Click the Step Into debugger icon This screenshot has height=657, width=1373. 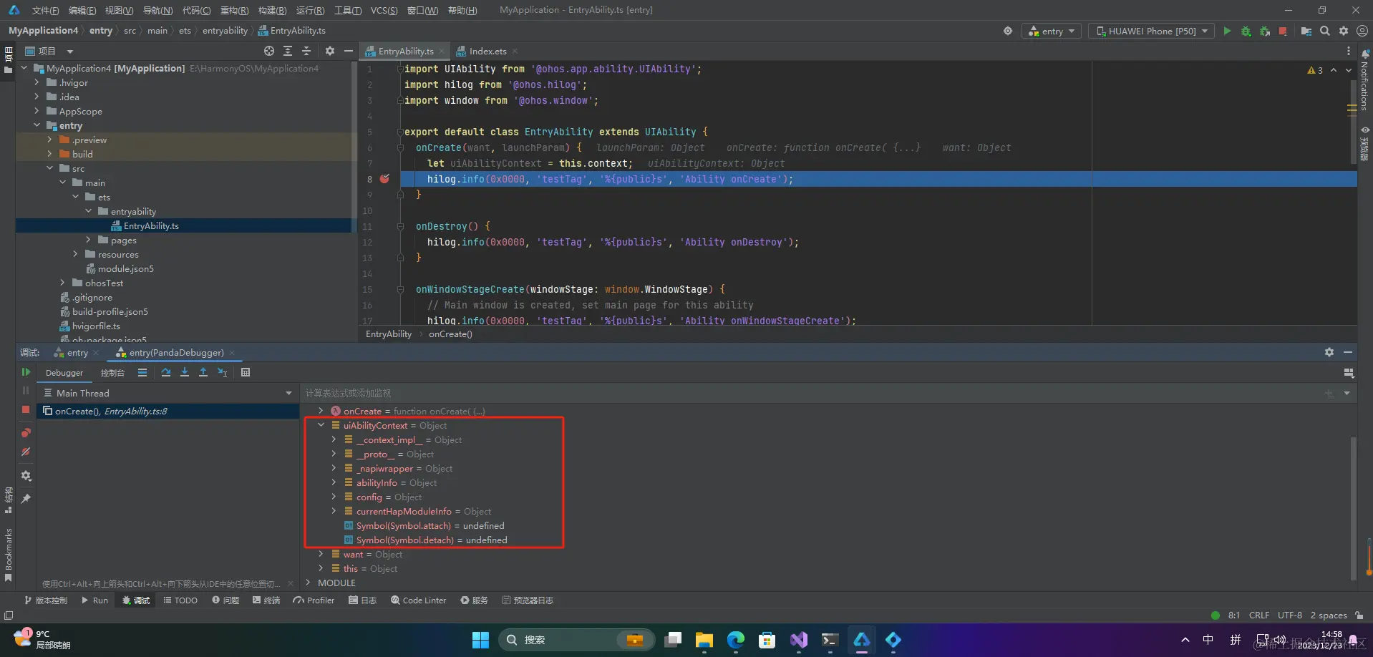point(185,372)
